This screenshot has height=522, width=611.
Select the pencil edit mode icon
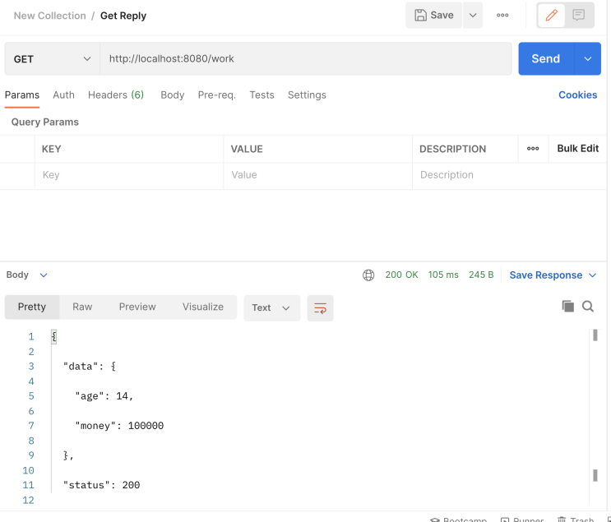(551, 15)
